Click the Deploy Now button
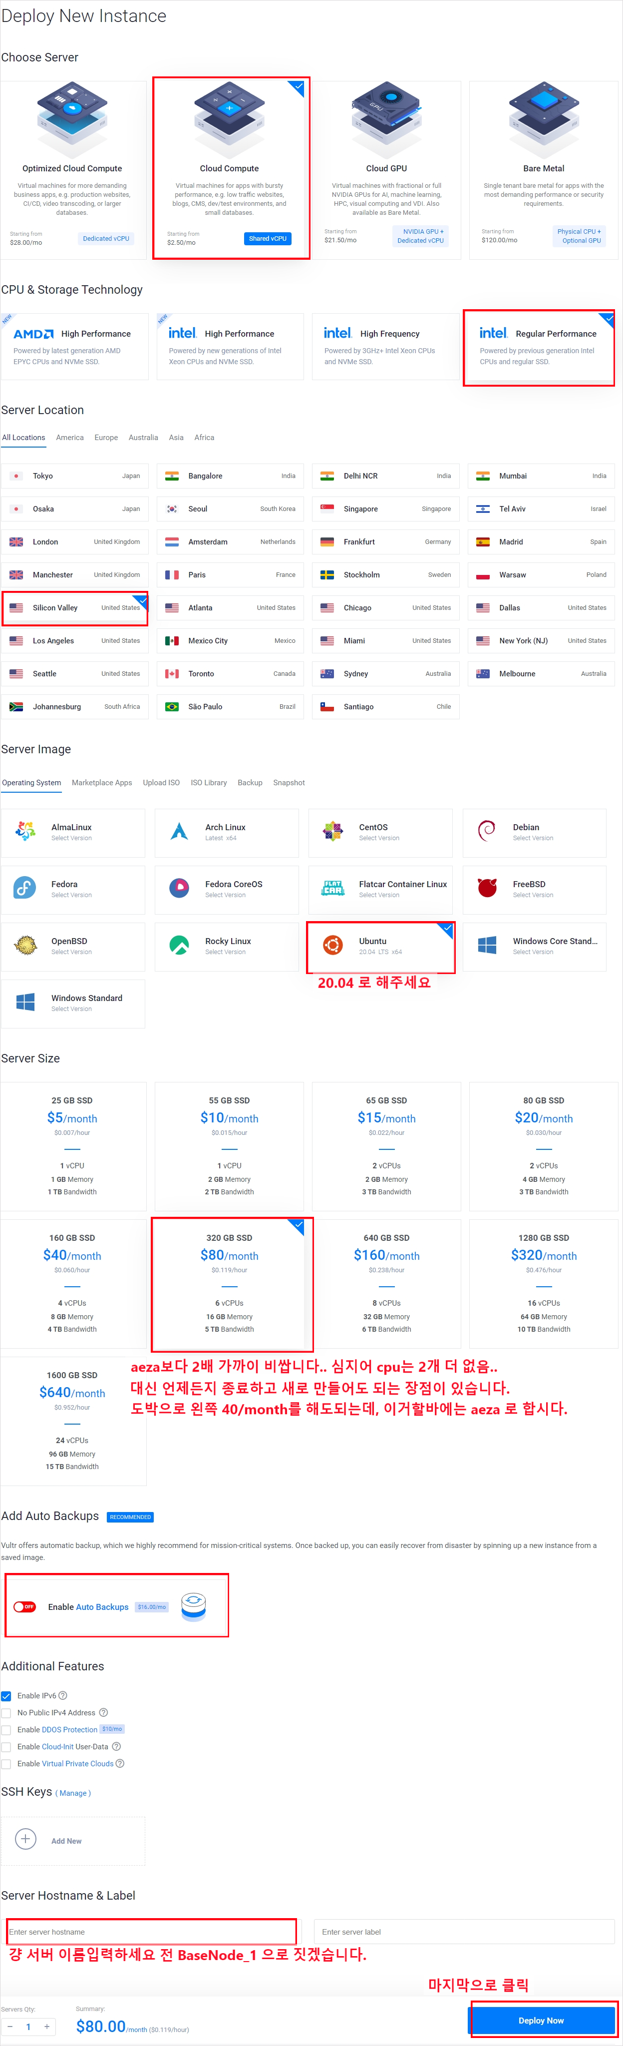The width and height of the screenshot is (623, 2046). tap(541, 2021)
